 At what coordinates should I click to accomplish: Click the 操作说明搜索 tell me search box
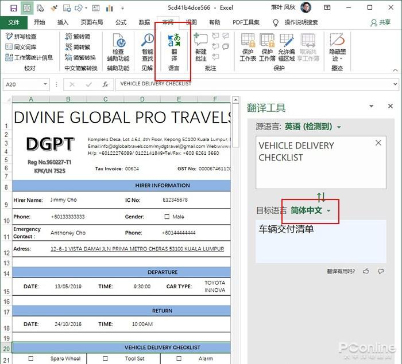[x=295, y=22]
